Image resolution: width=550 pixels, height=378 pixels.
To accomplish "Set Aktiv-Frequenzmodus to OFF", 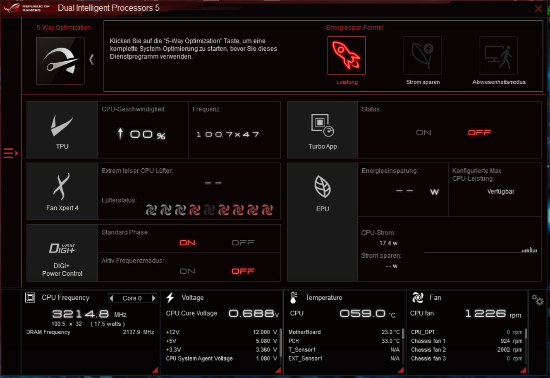I will (243, 271).
